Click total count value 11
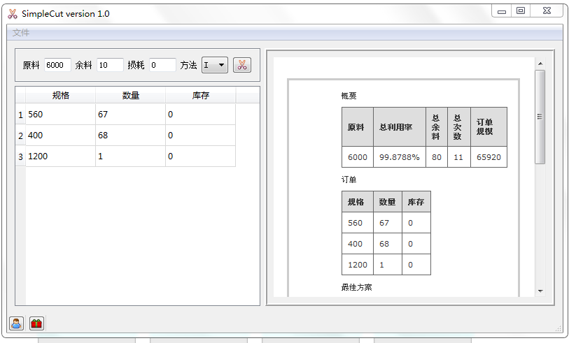This screenshot has width=576, height=343. click(458, 157)
